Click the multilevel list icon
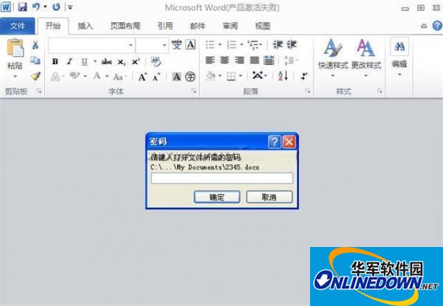This screenshot has height=306, width=443. tap(253, 44)
